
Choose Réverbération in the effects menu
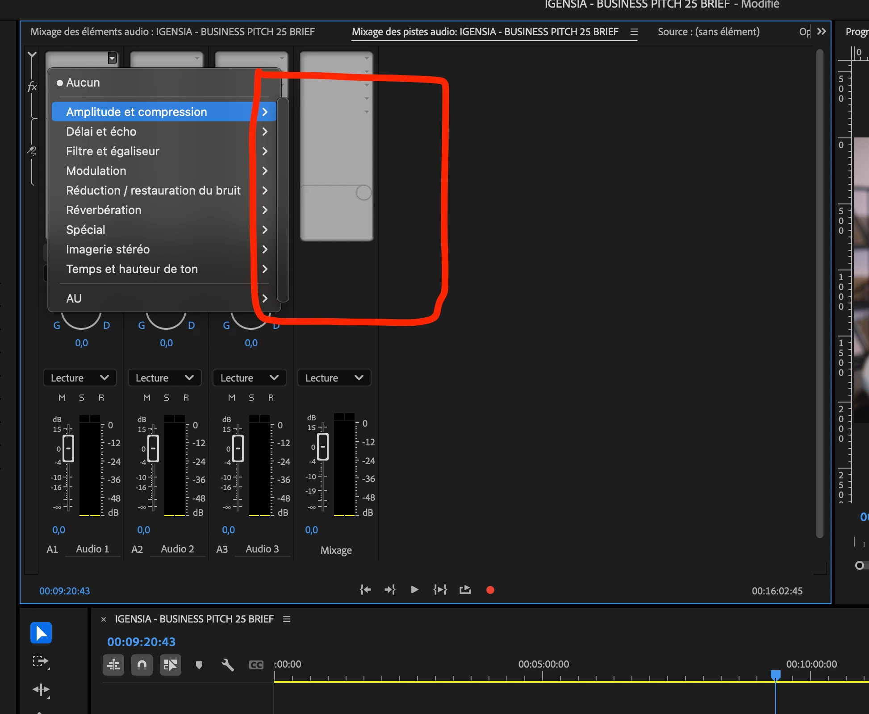coord(104,210)
